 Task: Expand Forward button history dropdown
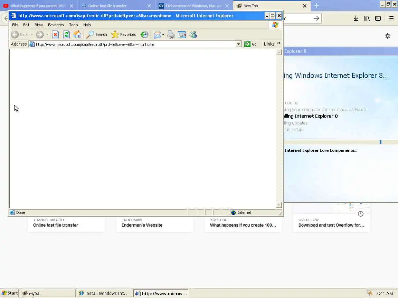[47, 35]
